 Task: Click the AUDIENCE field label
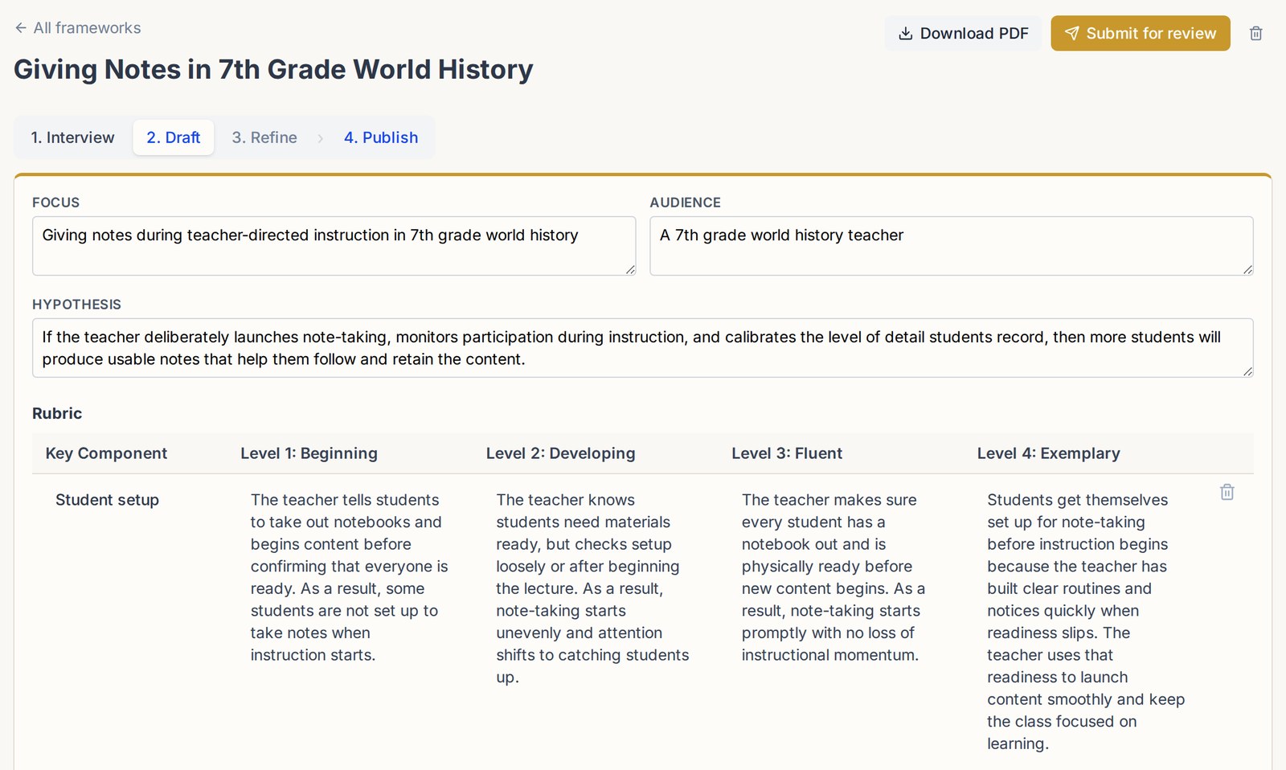(686, 203)
